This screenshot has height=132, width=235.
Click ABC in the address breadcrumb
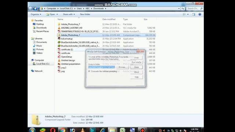(x=87, y=8)
